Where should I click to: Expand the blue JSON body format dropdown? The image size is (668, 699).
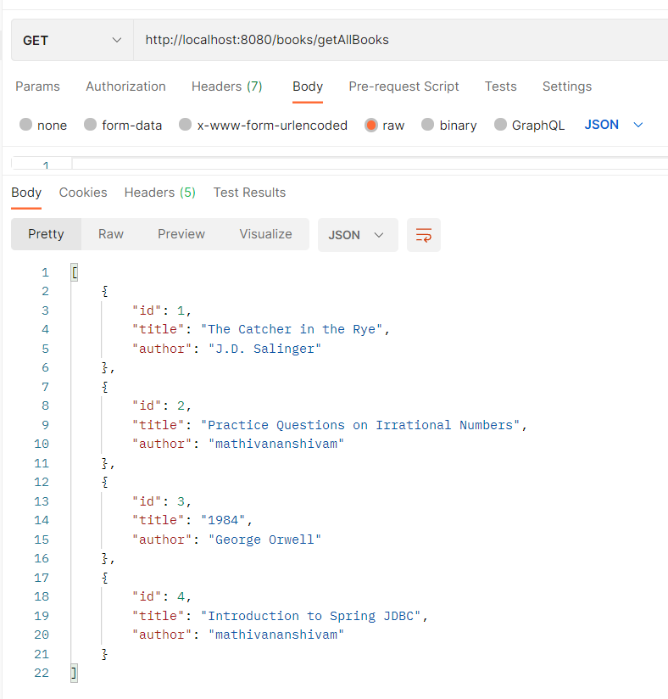click(614, 125)
